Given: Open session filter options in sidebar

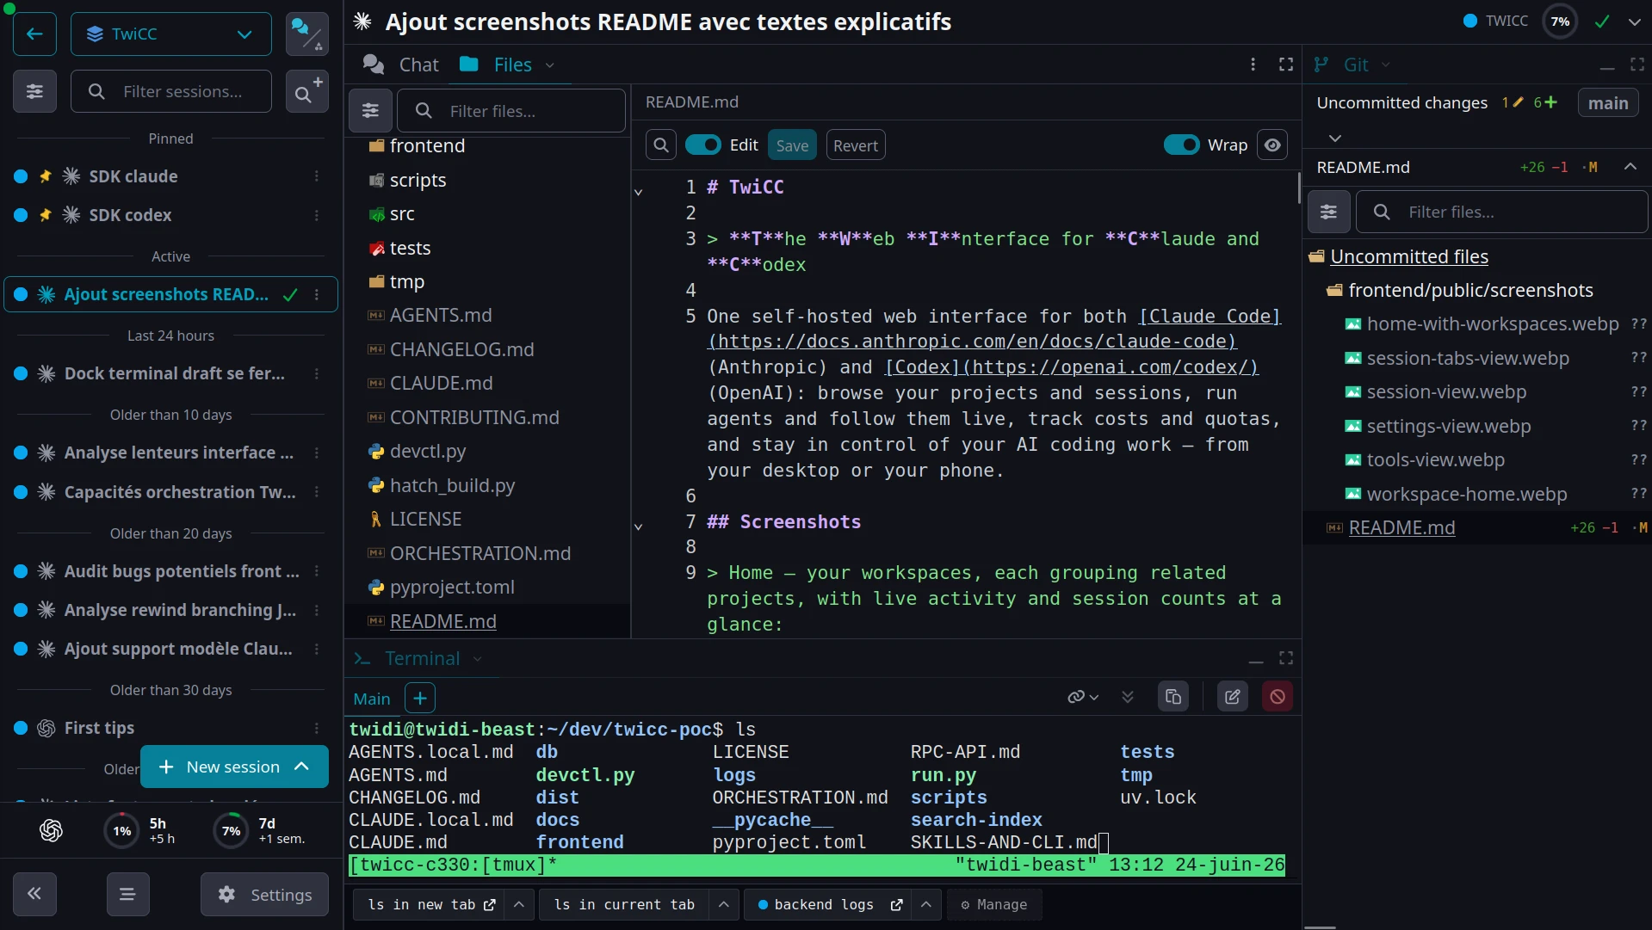Looking at the screenshot, I should click(34, 91).
